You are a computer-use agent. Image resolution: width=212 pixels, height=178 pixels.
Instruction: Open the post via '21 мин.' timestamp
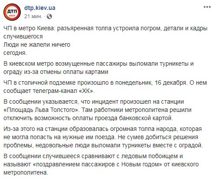tap(33, 16)
